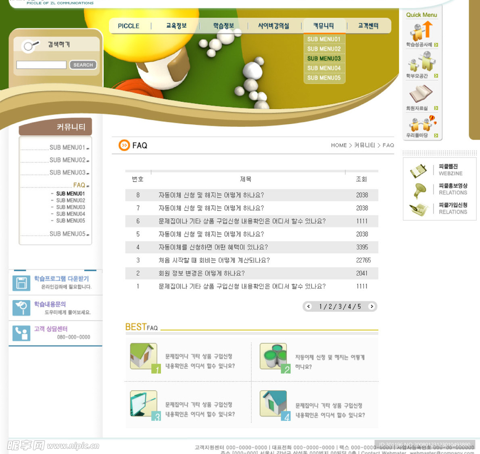Click the floppy disk download icon

[x=22, y=283]
